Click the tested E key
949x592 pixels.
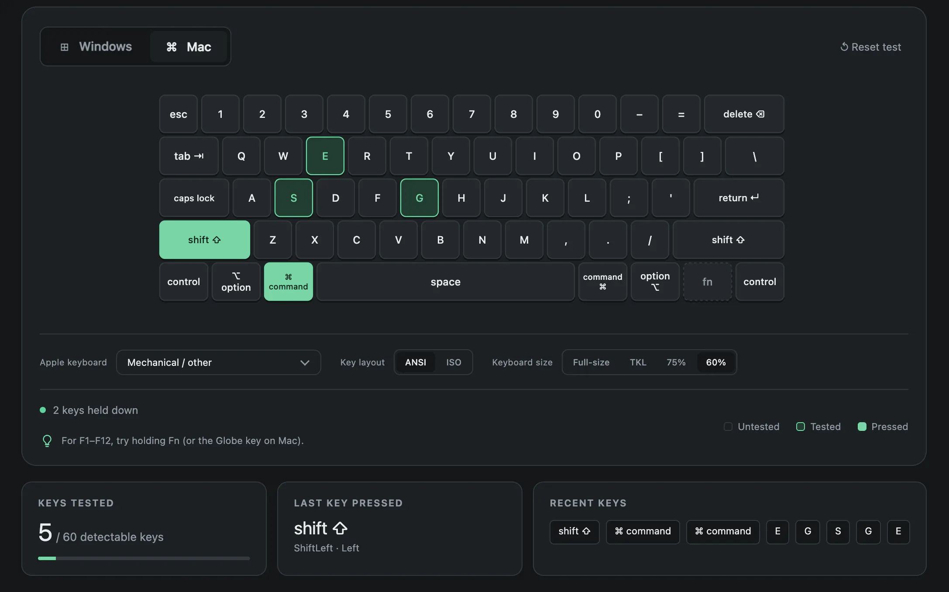coord(325,156)
